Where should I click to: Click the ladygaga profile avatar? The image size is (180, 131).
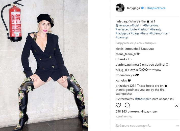pos(120,8)
